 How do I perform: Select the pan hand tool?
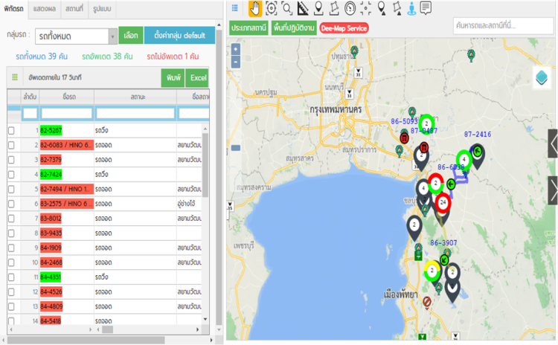pos(254,8)
